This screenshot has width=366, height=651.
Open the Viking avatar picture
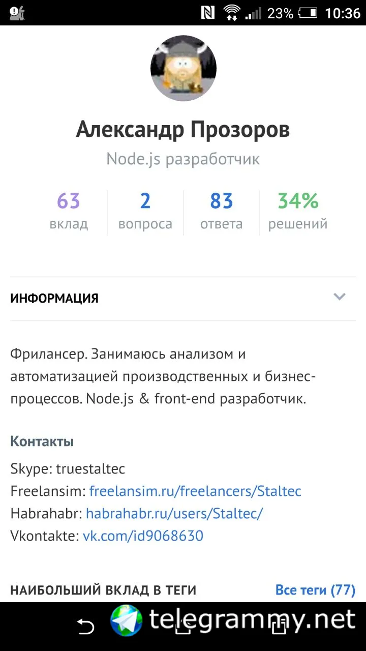pos(183,68)
